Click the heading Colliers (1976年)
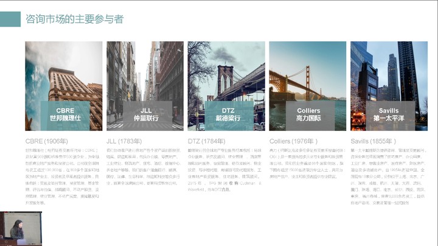Screen dimensions: 438x246 pos(293,141)
